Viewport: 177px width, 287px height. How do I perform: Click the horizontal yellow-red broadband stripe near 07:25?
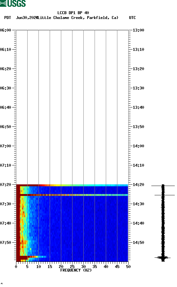(x=72, y=195)
